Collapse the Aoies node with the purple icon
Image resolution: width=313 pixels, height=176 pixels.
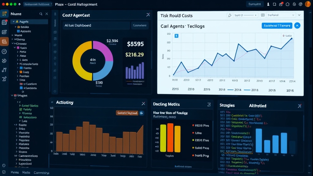(15, 48)
